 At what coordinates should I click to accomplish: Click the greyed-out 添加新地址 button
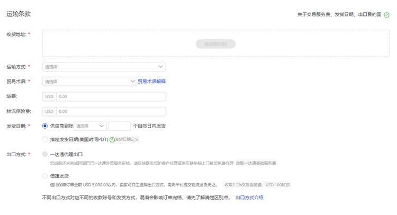[x=216, y=44]
